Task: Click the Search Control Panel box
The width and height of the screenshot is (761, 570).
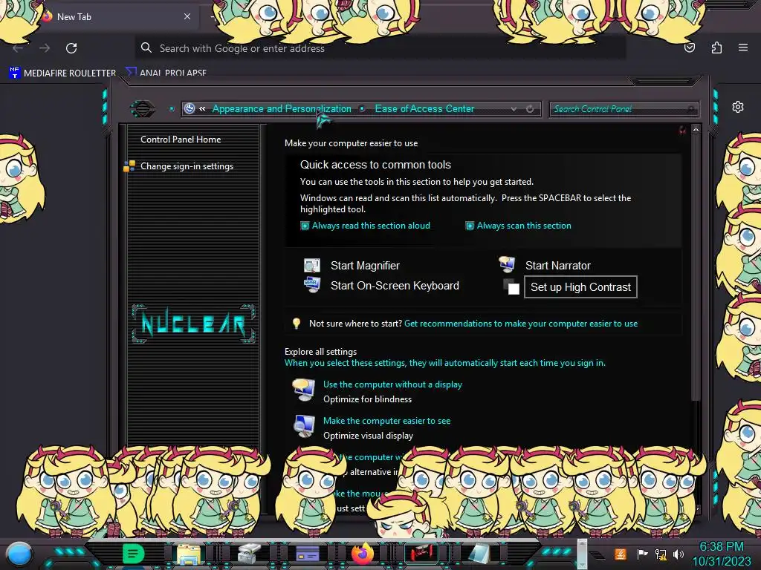Action: pos(624,109)
